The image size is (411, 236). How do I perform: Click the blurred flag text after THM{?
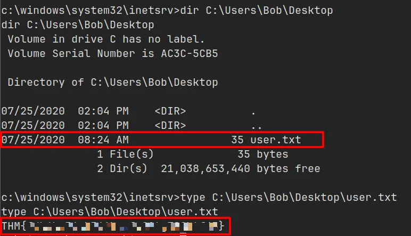122,226
